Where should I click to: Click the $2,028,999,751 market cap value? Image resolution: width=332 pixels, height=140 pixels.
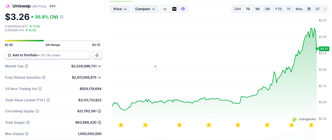tap(84, 66)
